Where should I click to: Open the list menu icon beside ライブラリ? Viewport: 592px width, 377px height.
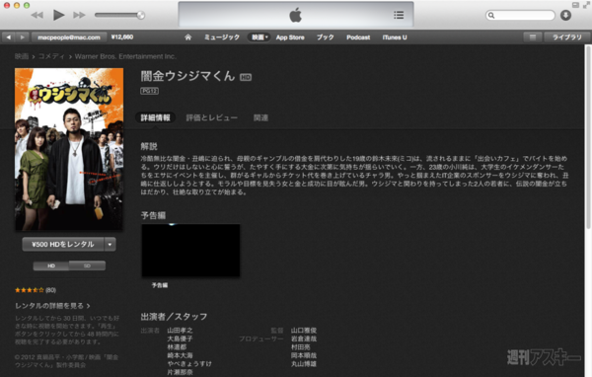(x=533, y=38)
